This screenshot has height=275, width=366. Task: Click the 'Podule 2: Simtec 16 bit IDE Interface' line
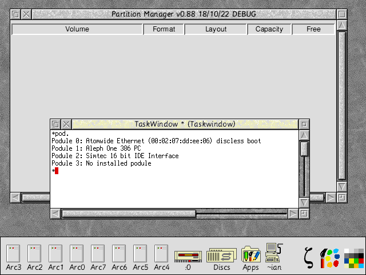pos(115,156)
